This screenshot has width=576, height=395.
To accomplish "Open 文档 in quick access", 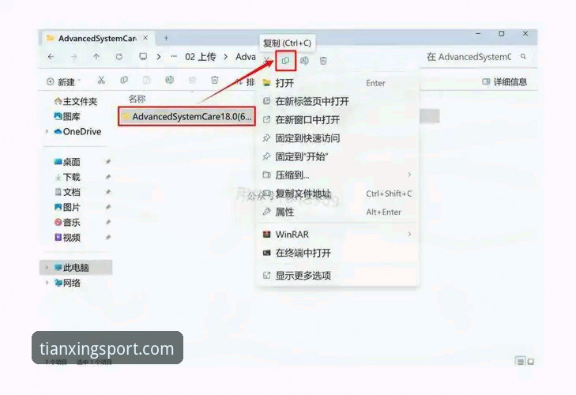I will pos(67,192).
